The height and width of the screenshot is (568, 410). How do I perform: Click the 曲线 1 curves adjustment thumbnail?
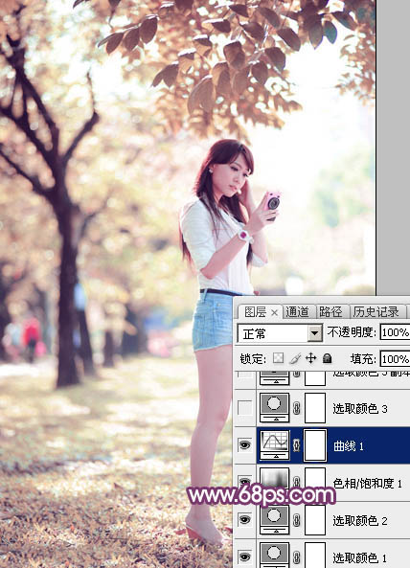coord(275,444)
